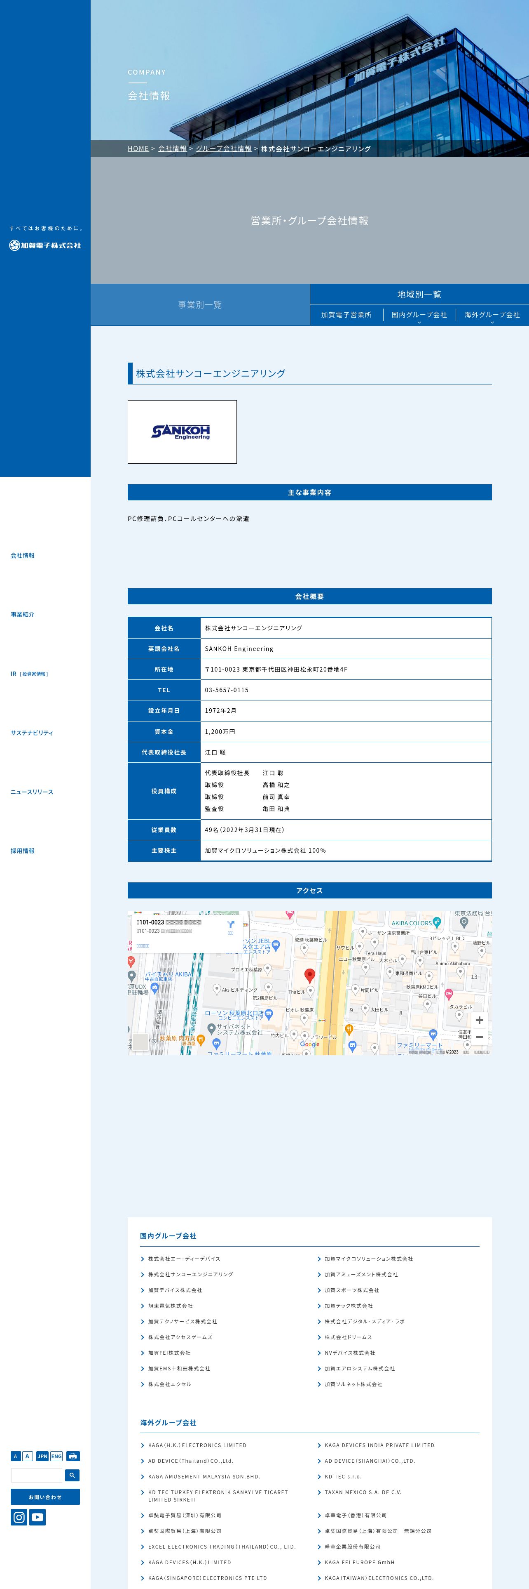Open 株式会社エー・ディーデバイス link
Image resolution: width=529 pixels, height=1589 pixels.
coord(183,1258)
